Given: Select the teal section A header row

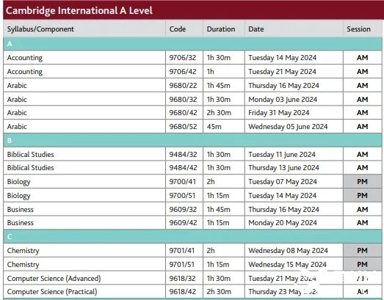Looking at the screenshot, I should [x=193, y=44].
